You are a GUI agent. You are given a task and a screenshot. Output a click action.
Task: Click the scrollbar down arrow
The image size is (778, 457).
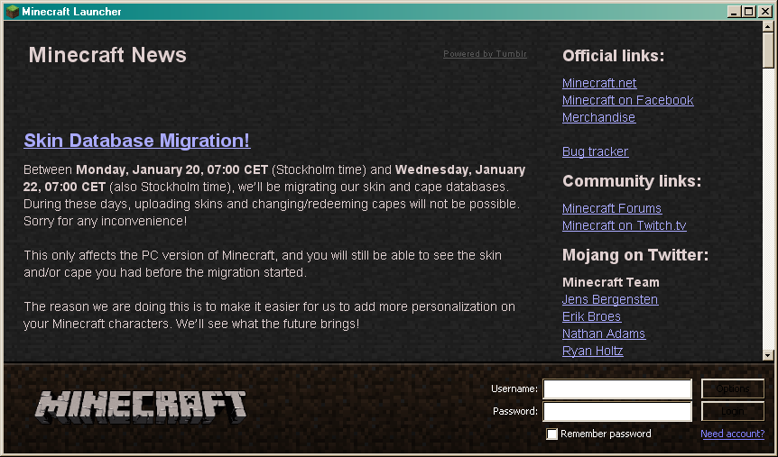767,355
